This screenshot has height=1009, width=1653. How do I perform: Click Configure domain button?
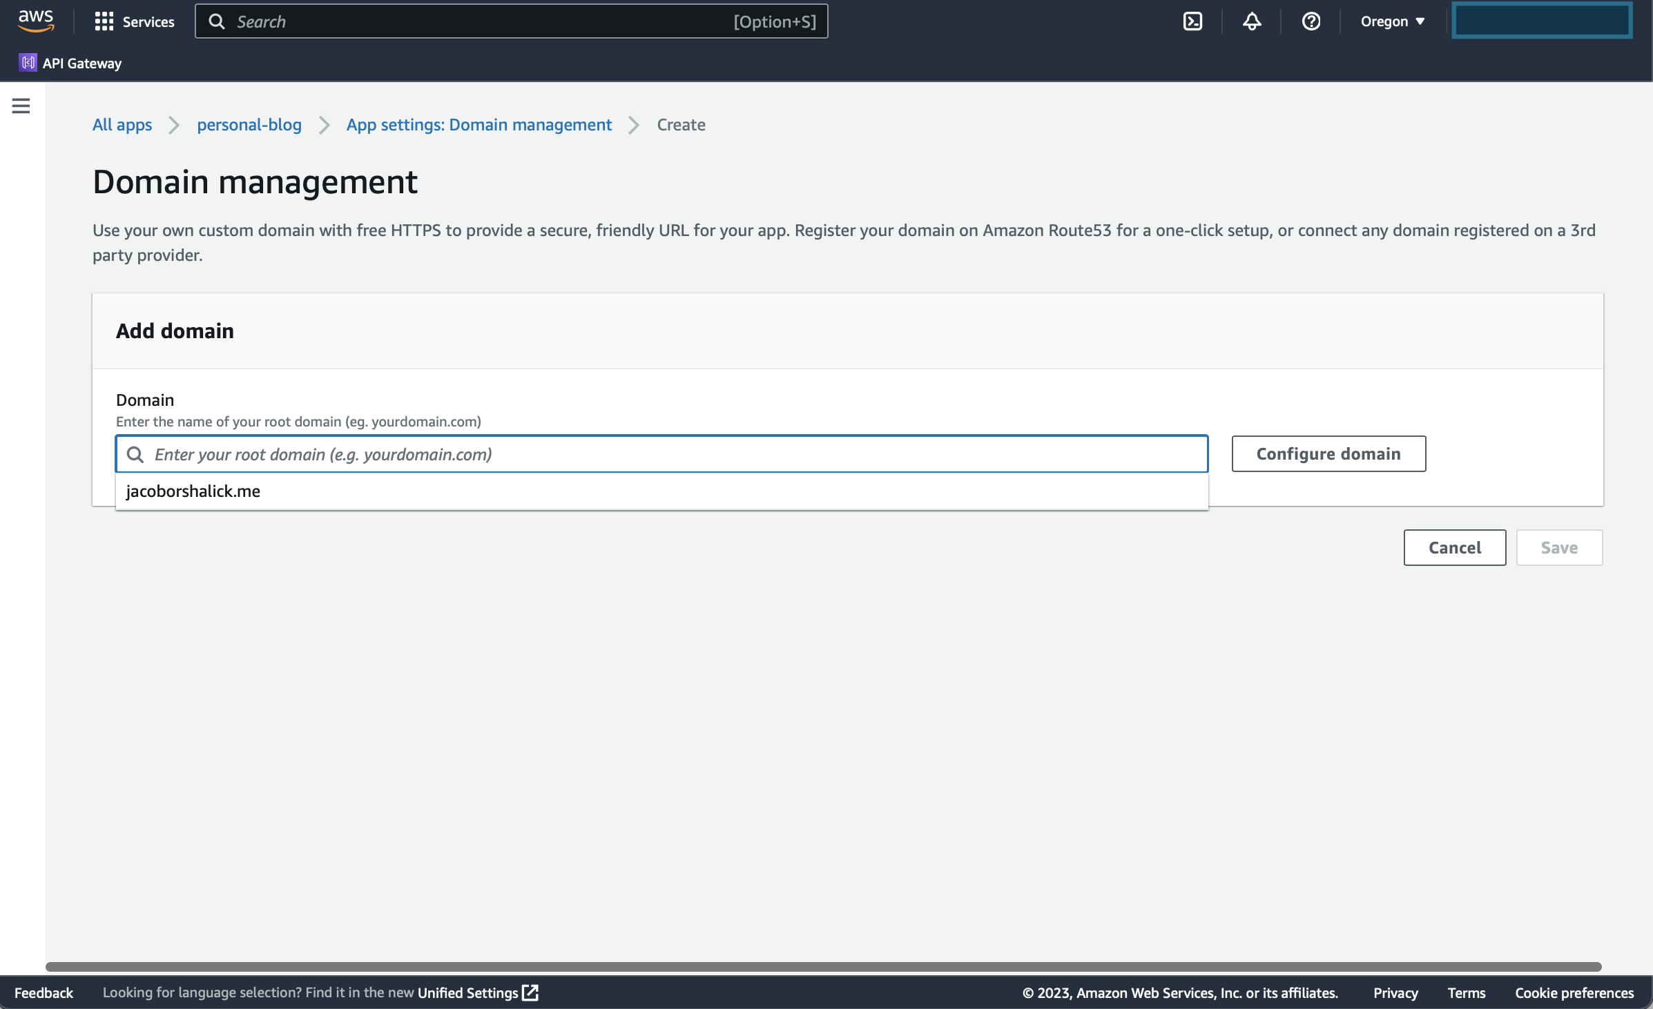[x=1328, y=453]
